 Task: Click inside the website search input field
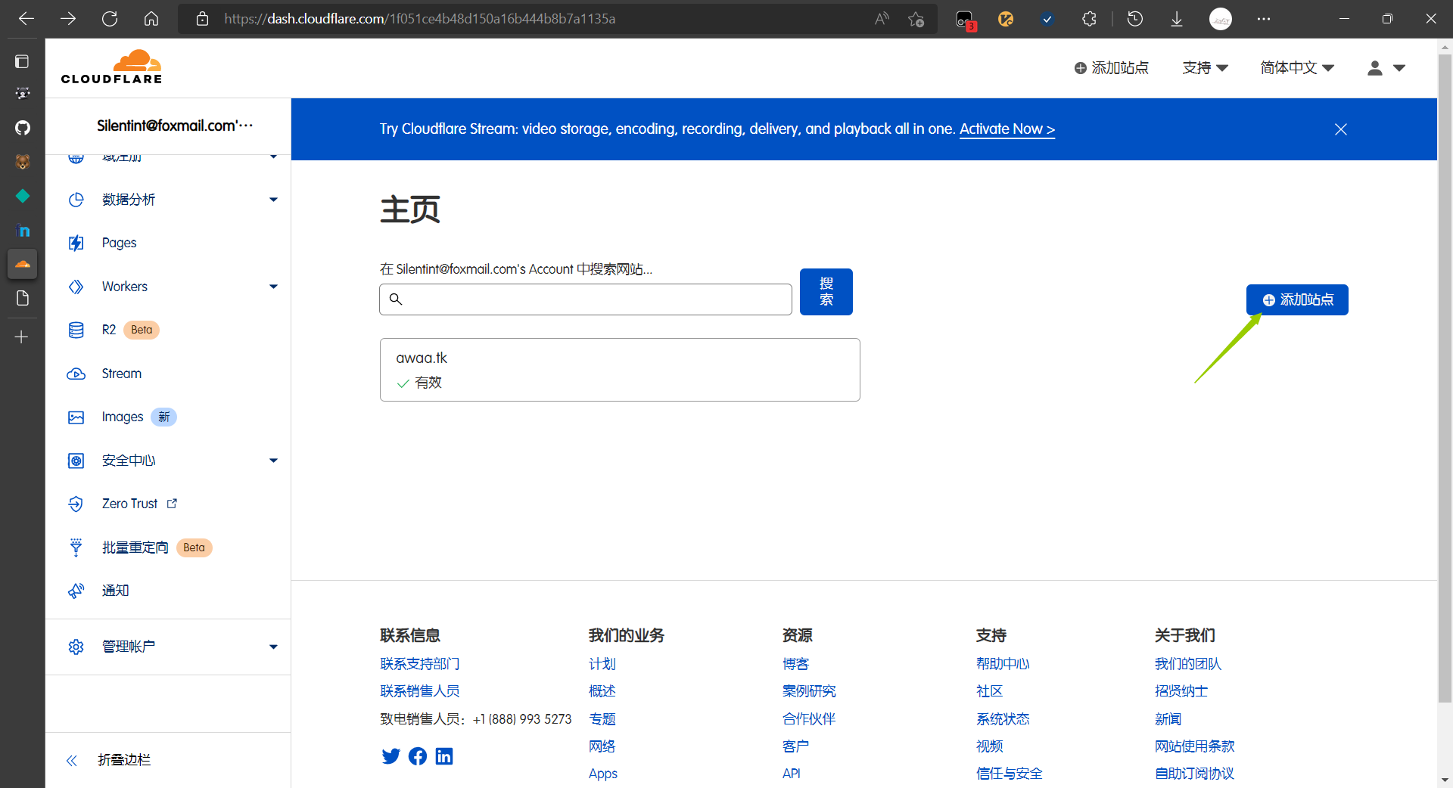coord(584,299)
